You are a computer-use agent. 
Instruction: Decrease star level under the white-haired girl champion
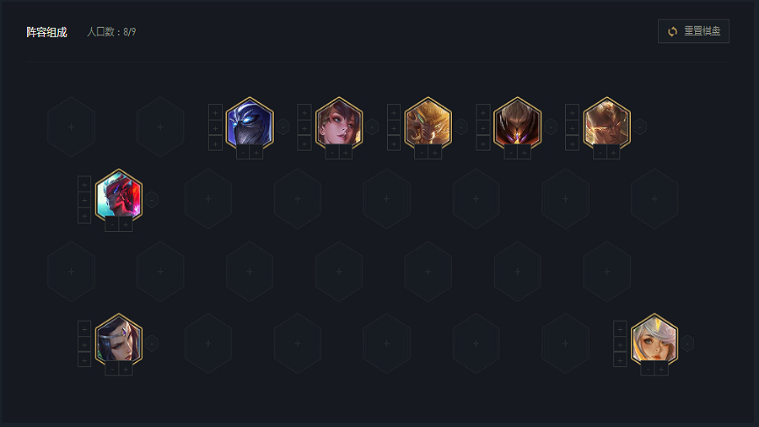coord(648,369)
